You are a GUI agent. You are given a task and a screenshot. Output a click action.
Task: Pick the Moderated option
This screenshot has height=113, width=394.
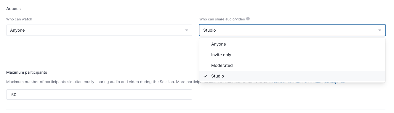click(292, 65)
